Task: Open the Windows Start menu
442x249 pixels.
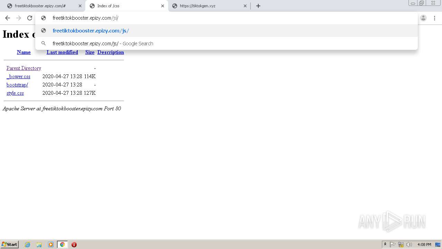Action: (9, 245)
